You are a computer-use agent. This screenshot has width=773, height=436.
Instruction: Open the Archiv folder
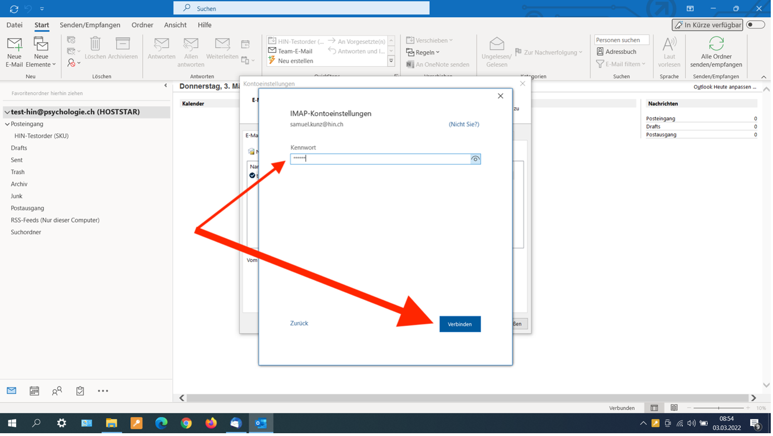coord(19,184)
